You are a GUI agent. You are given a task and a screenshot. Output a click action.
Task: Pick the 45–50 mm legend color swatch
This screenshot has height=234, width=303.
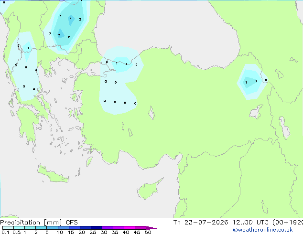(x=141, y=228)
